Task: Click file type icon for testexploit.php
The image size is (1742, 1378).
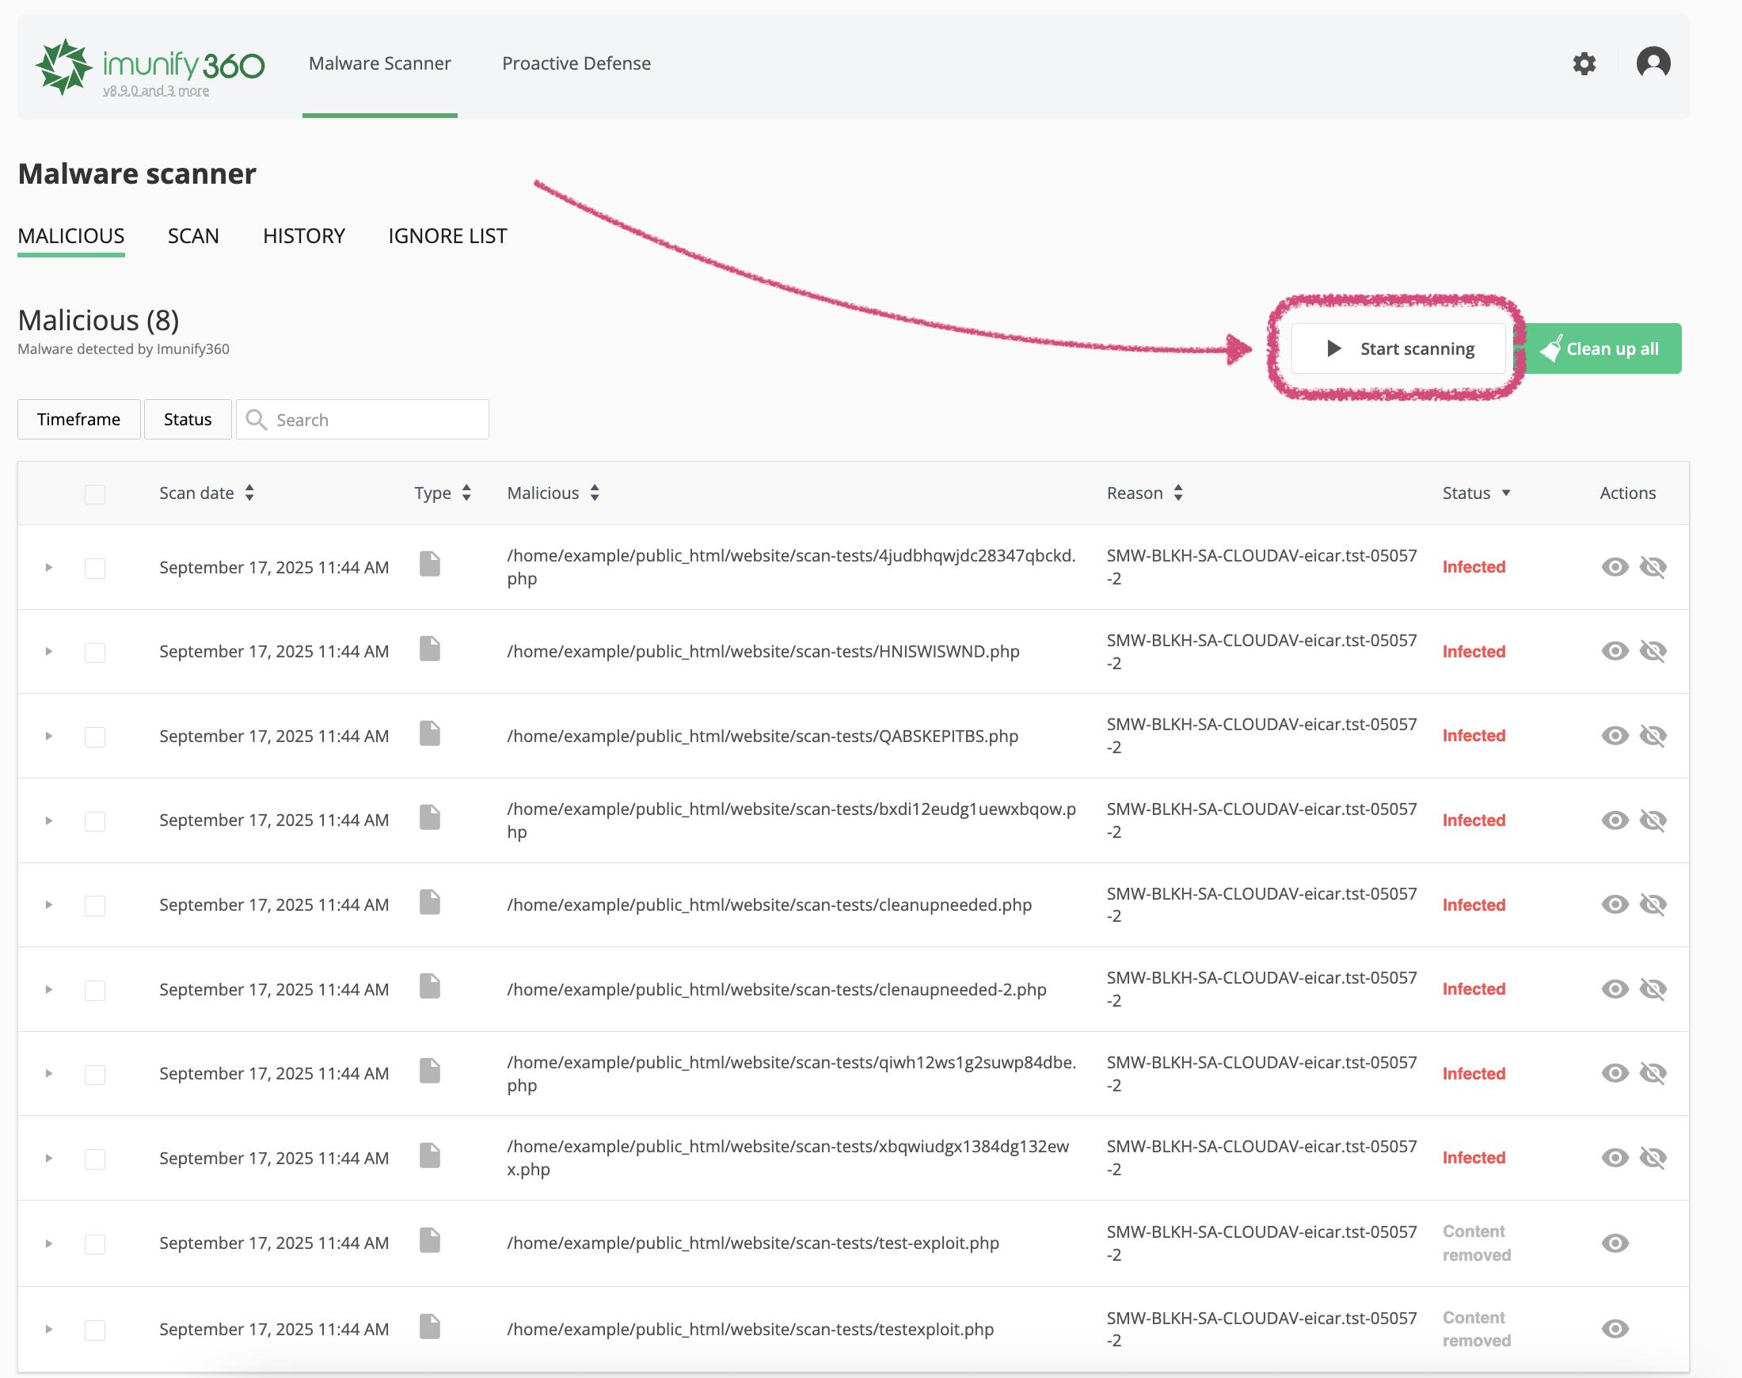Action: 430,1327
